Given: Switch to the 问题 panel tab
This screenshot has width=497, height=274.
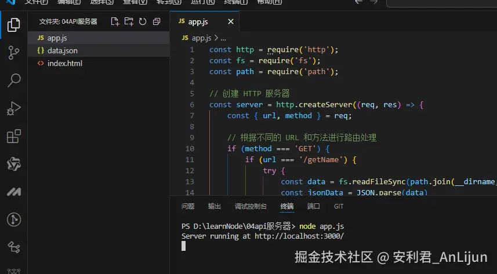Looking at the screenshot, I should point(188,206).
